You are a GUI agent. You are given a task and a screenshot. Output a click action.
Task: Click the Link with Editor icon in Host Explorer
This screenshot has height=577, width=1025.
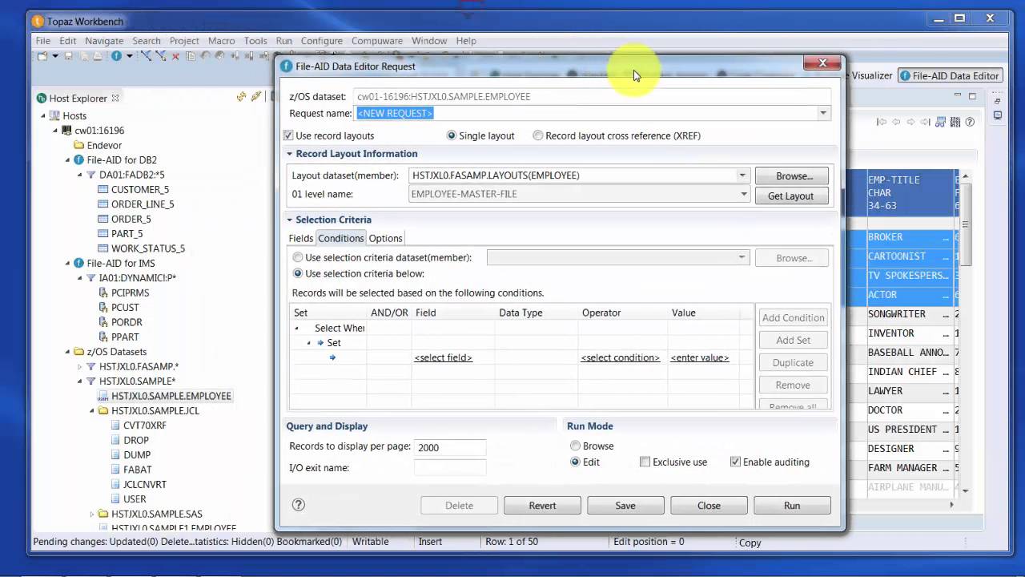point(256,98)
